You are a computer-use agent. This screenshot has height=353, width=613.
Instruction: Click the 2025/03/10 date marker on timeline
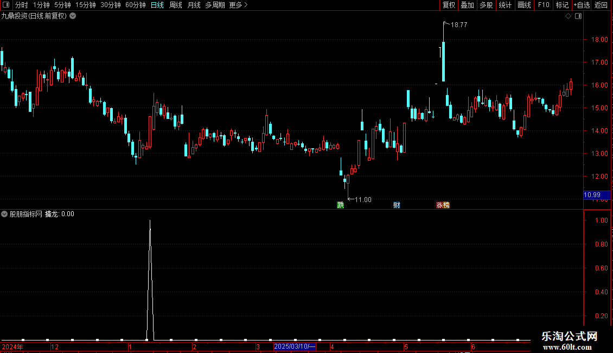(x=295, y=346)
